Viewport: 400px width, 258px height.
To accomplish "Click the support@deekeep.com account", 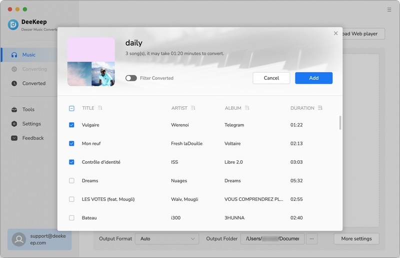I will (39, 239).
